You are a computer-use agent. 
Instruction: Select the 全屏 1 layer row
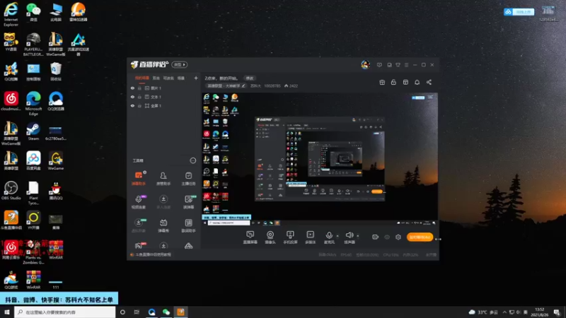tap(163, 106)
